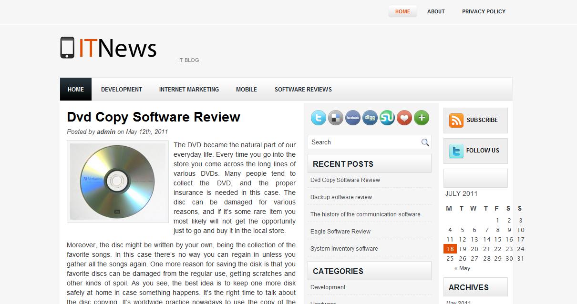
Task: Click calendar day 1 in July 2011
Action: 498,220
